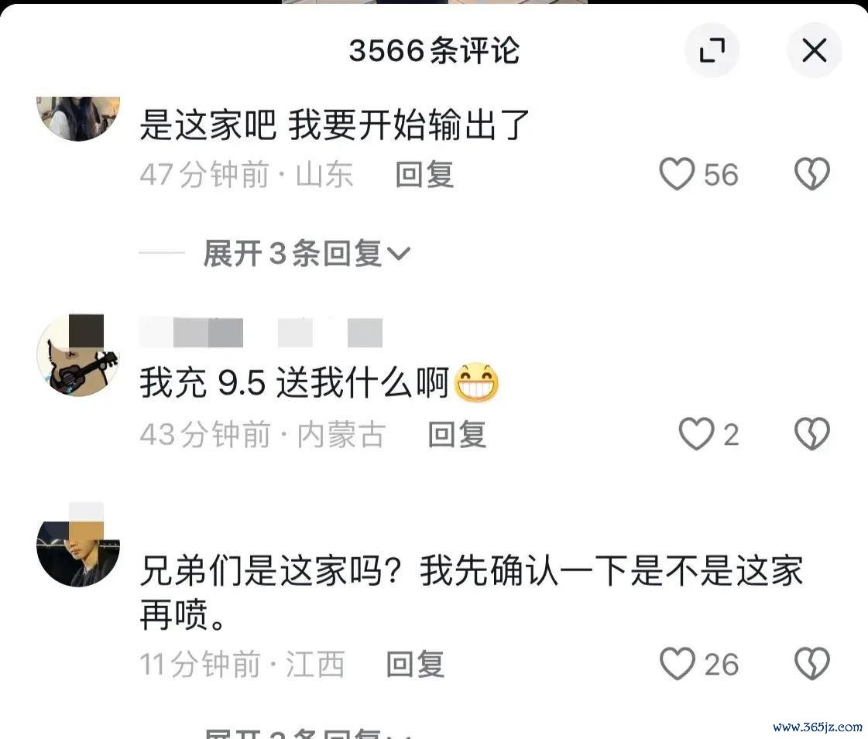Reply to the 内蒙古 comment via 回复
The width and height of the screenshot is (868, 739).
pos(457,434)
